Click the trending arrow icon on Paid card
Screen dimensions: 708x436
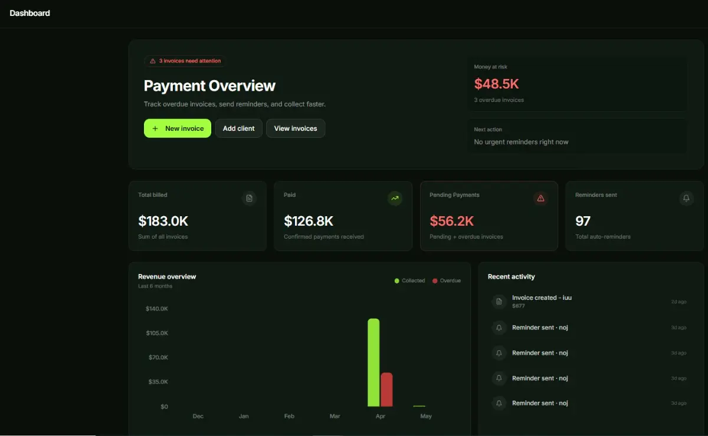[x=395, y=199]
